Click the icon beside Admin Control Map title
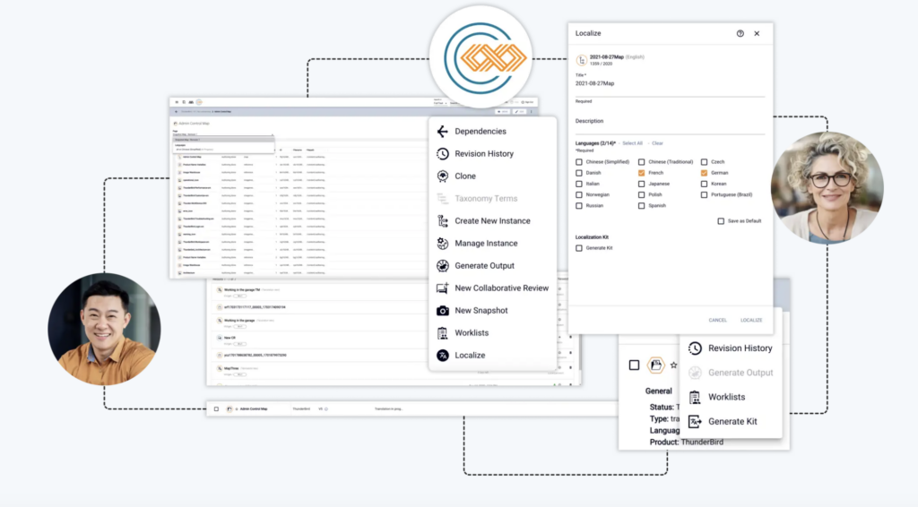This screenshot has height=507, width=918. (175, 124)
